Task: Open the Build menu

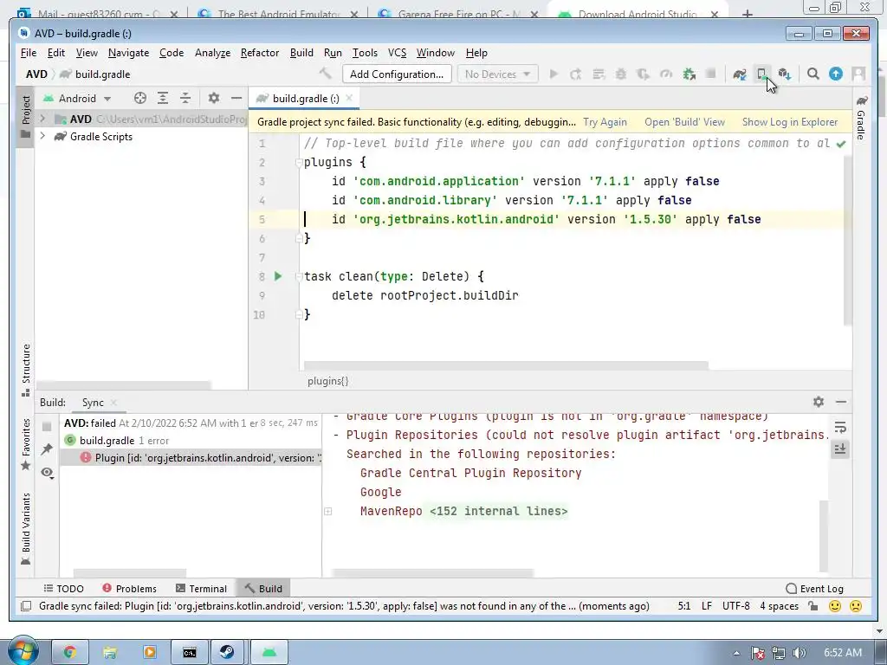Action: click(x=301, y=53)
